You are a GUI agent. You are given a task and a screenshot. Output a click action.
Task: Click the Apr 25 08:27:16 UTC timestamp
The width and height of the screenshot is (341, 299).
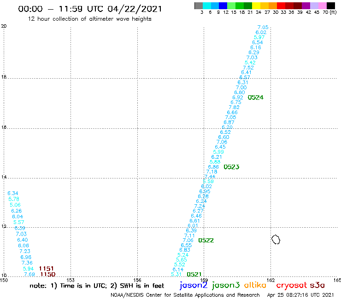coord(300,295)
